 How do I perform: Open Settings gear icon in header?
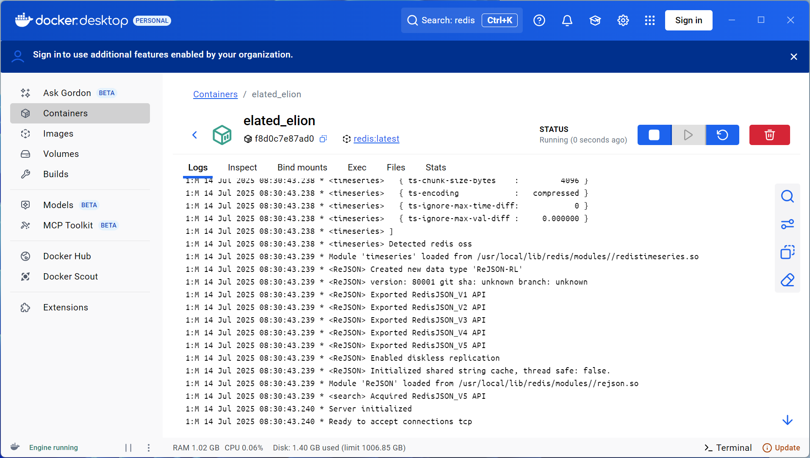[623, 20]
